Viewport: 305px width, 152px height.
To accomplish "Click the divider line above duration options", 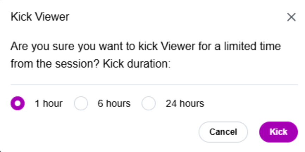I will pos(154,85).
